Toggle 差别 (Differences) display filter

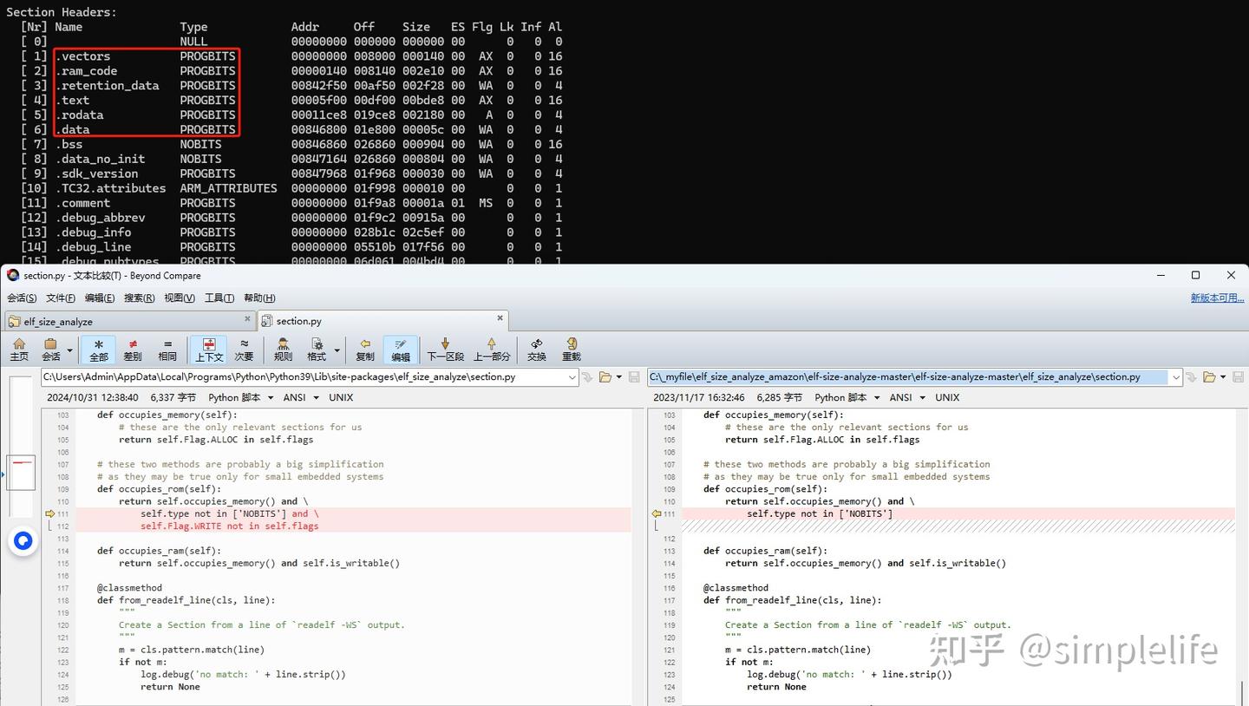pyautogui.click(x=133, y=349)
